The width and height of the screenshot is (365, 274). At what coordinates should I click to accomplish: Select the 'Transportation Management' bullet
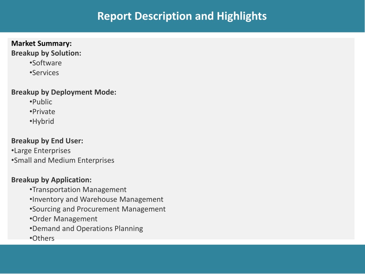[x=78, y=190]
